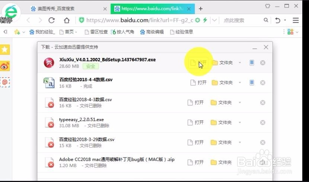Expand dropdown in typeeasy_2.2.0.51.exe row

[x=240, y=123]
